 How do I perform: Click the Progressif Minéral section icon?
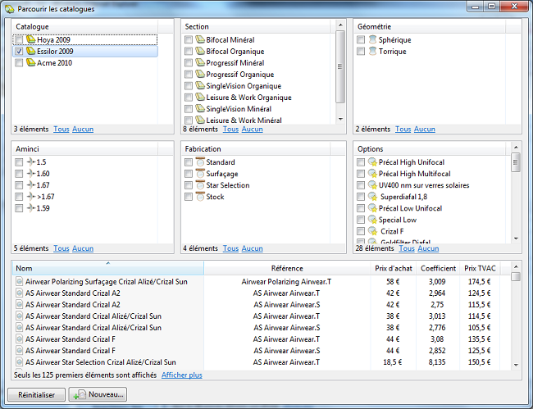click(200, 62)
